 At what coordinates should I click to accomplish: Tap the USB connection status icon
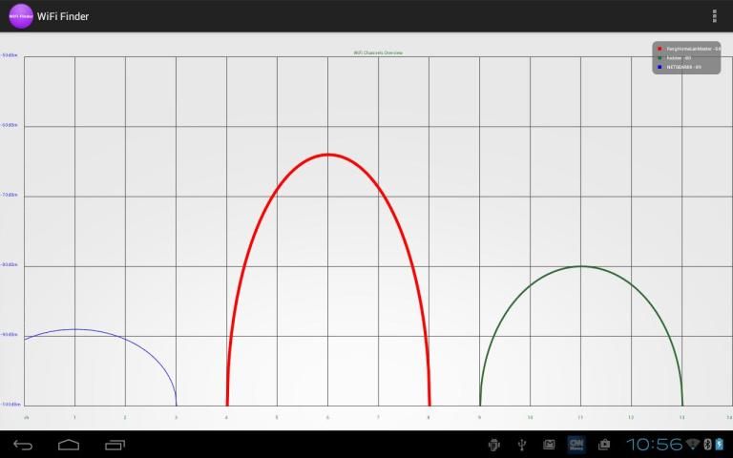(x=521, y=445)
